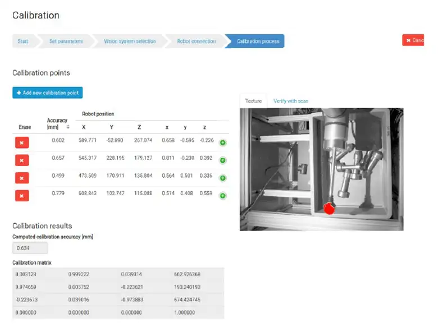Erase calibration point with accuracy 0.657

[22, 160]
